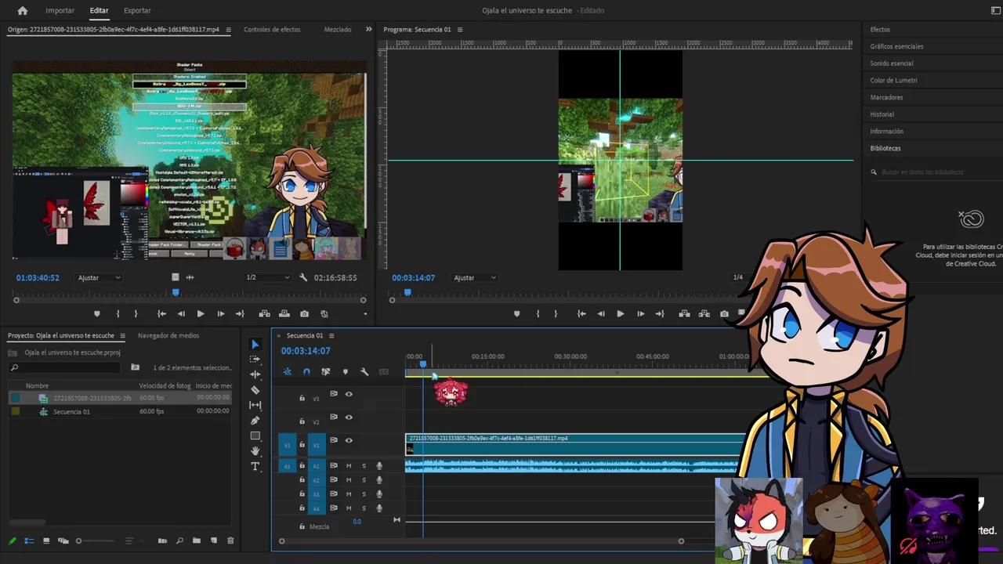Click New Item icon in Project panel
Image resolution: width=1003 pixels, height=564 pixels.
[213, 540]
